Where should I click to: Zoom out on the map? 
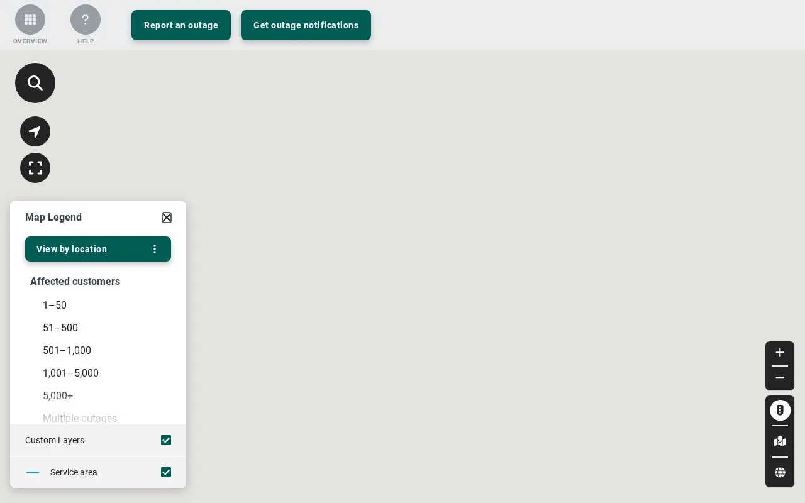click(x=780, y=378)
